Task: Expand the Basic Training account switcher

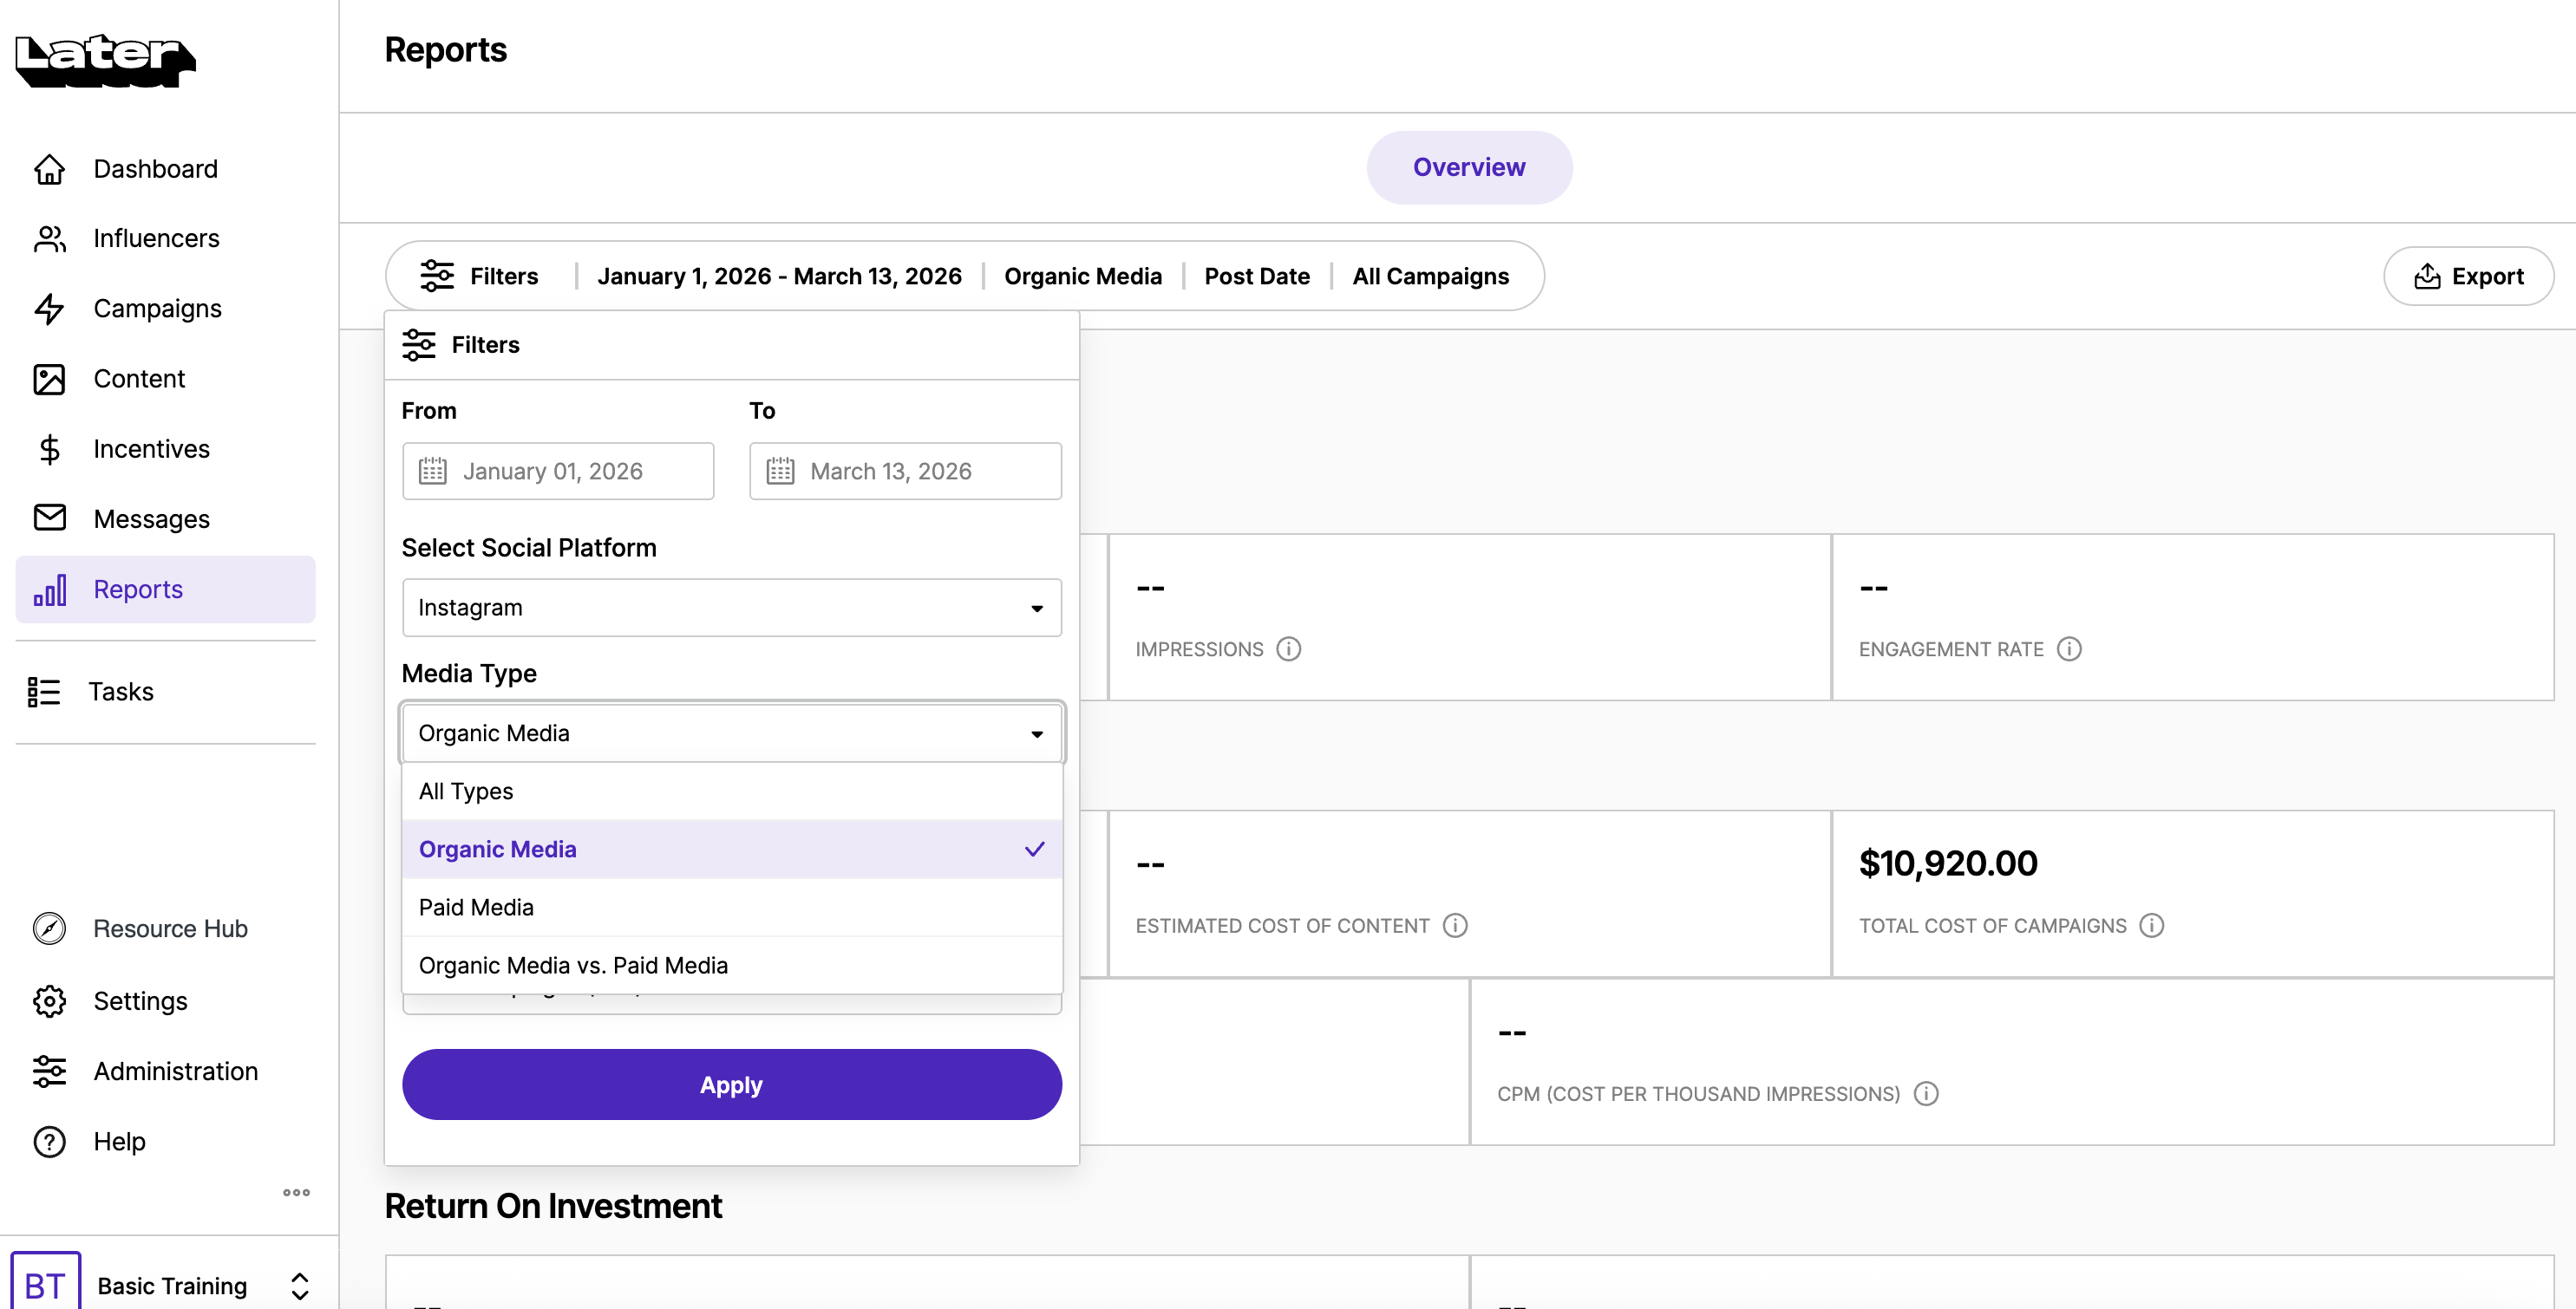Action: [x=299, y=1285]
